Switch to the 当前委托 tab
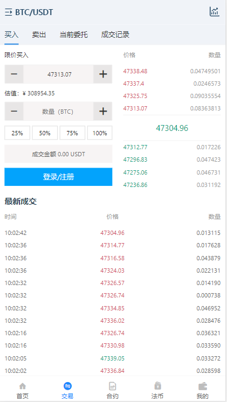Screen dimensions: 227x402 point(74,34)
